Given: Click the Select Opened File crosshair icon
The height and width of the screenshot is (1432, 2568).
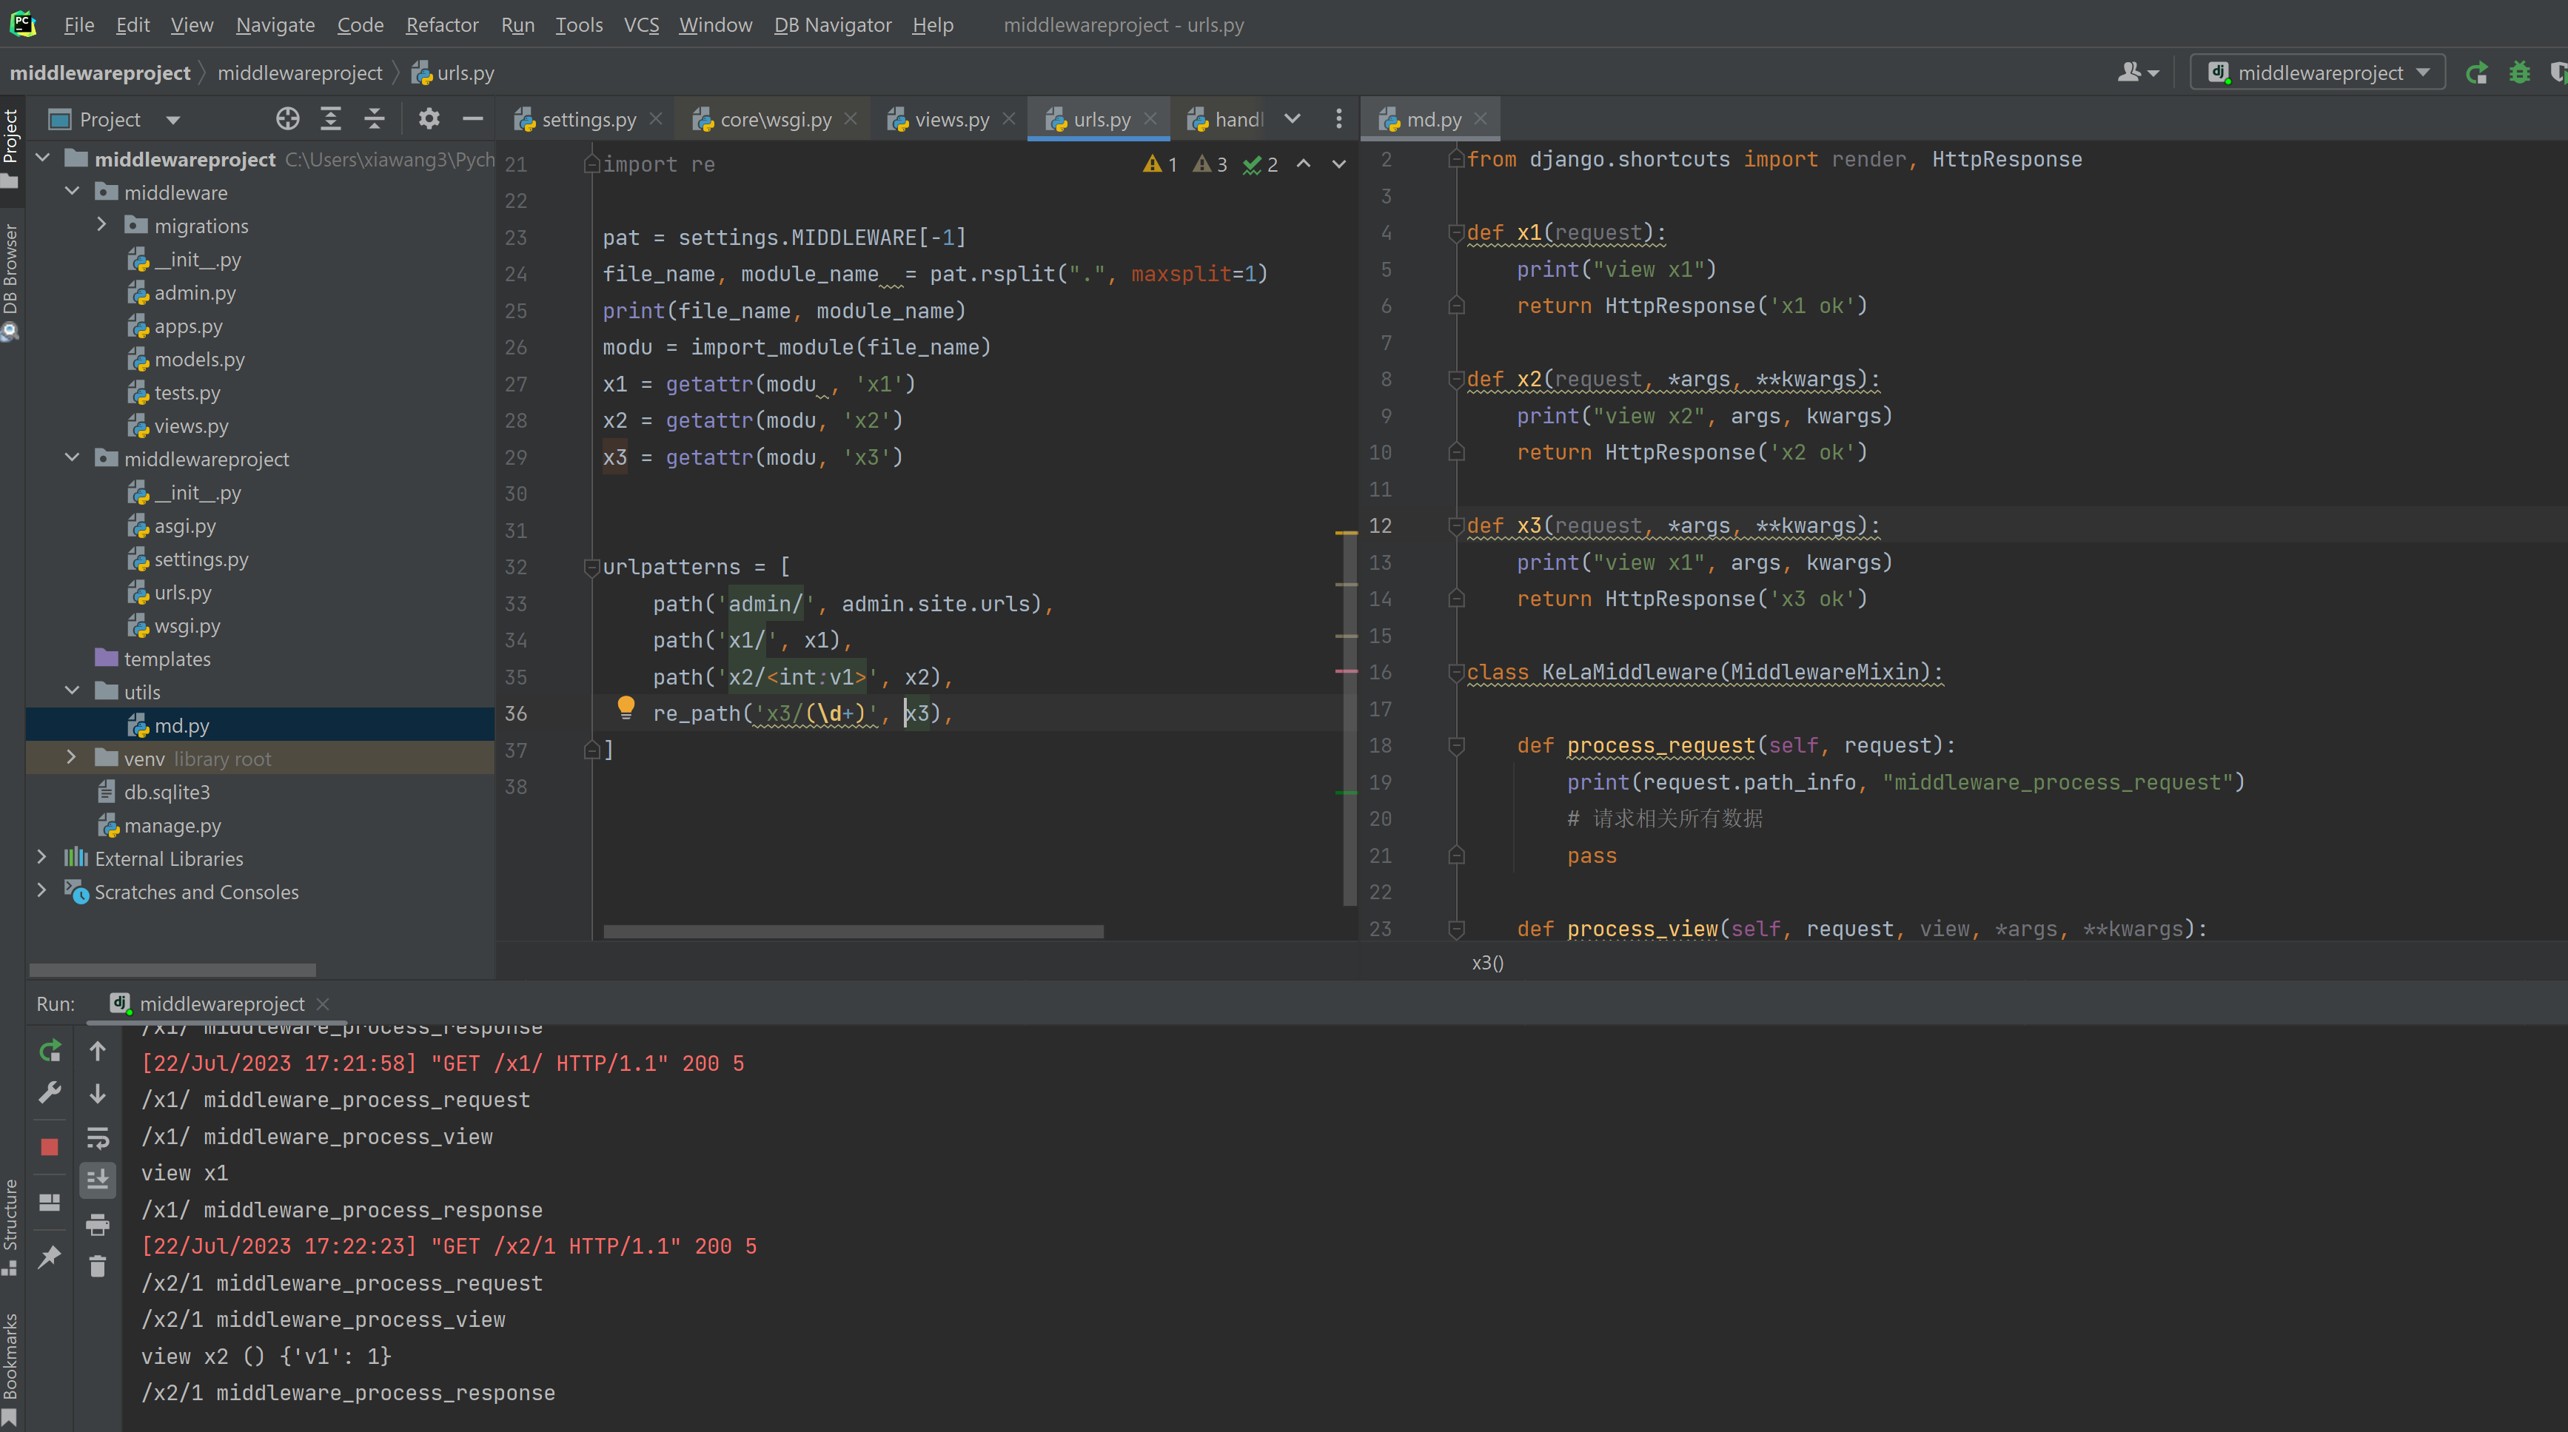Looking at the screenshot, I should click(287, 120).
